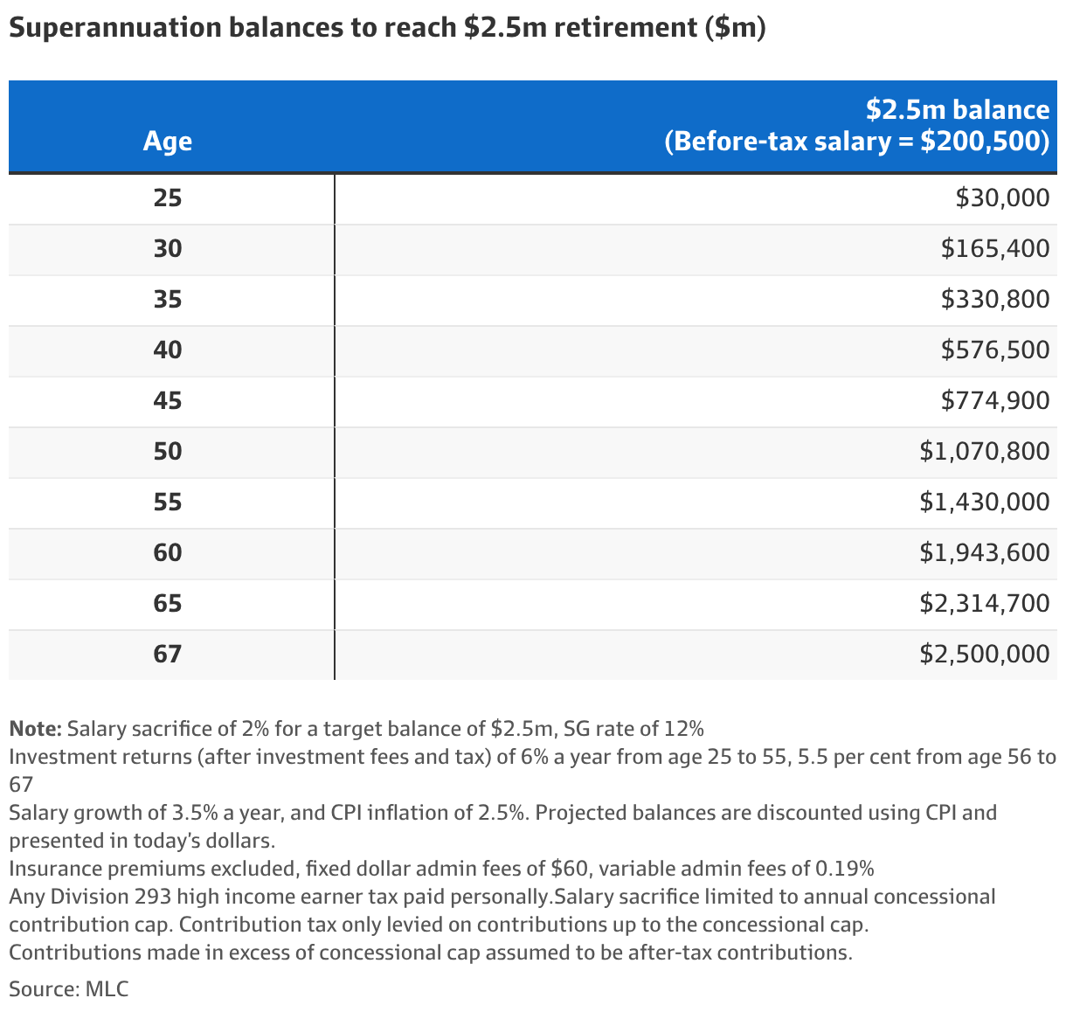This screenshot has height=1012, width=1066.
Task: Click the $30,000 balance cell
Action: click(x=1002, y=198)
